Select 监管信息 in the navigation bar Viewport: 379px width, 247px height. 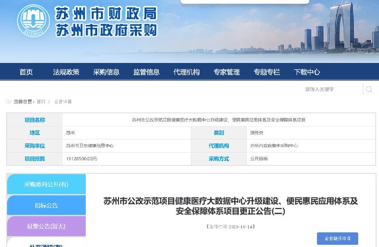click(146, 72)
